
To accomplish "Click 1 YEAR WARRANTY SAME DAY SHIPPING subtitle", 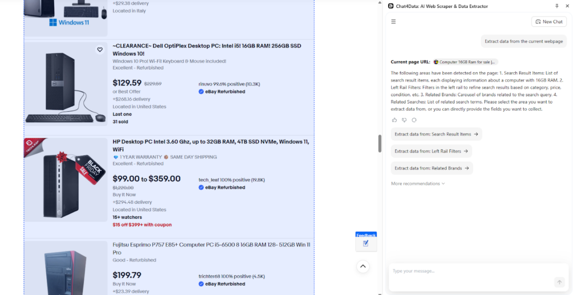I will click(165, 157).
